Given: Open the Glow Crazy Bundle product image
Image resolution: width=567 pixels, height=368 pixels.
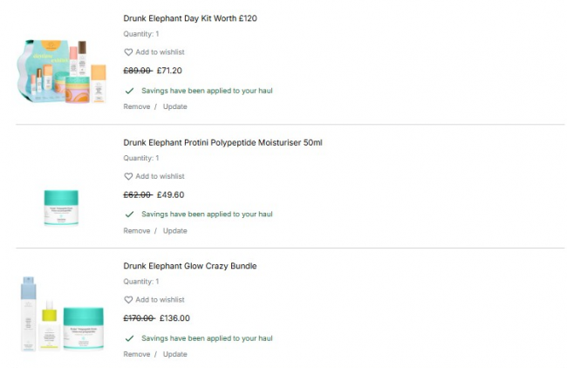Looking at the screenshot, I should pyautogui.click(x=60, y=314).
